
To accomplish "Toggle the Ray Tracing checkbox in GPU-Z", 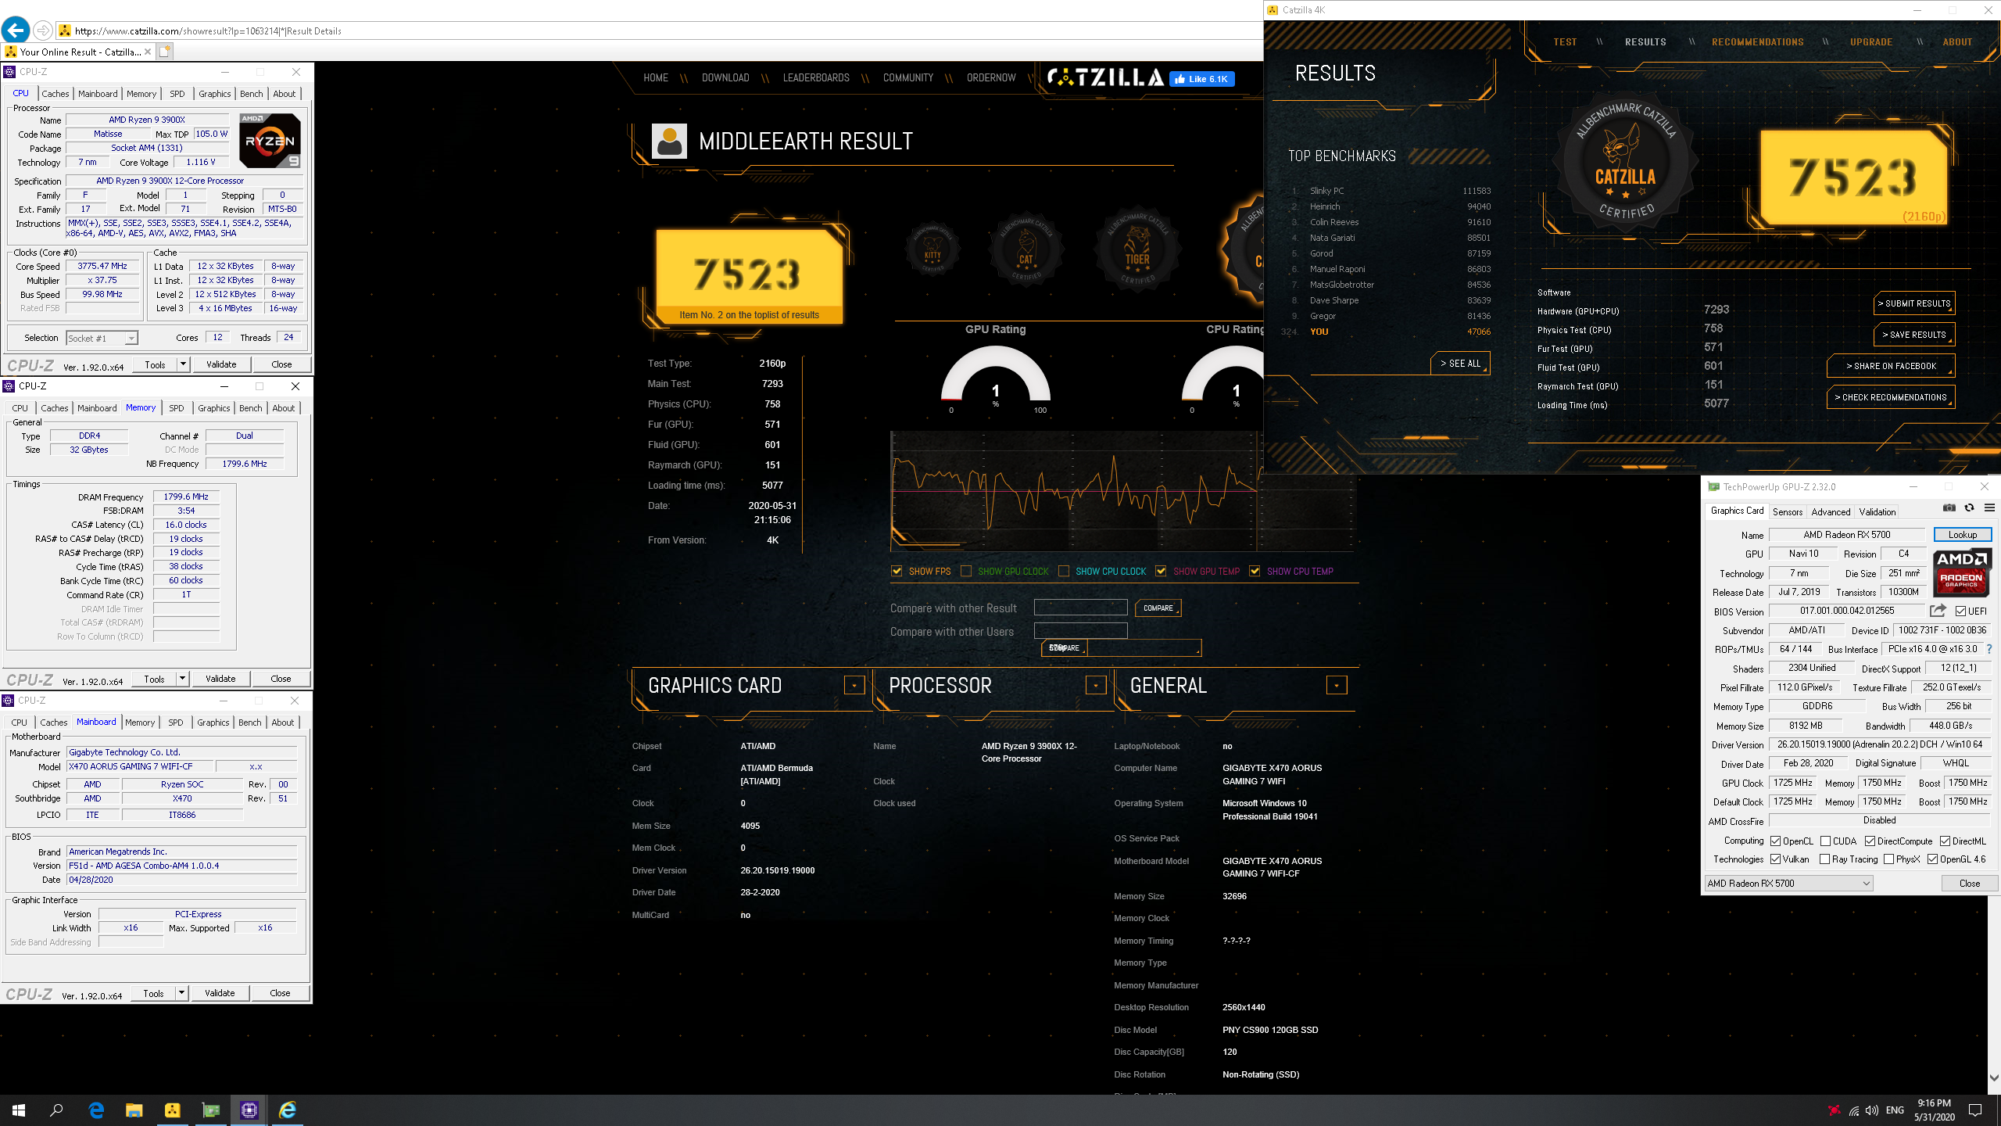I will tap(1824, 859).
